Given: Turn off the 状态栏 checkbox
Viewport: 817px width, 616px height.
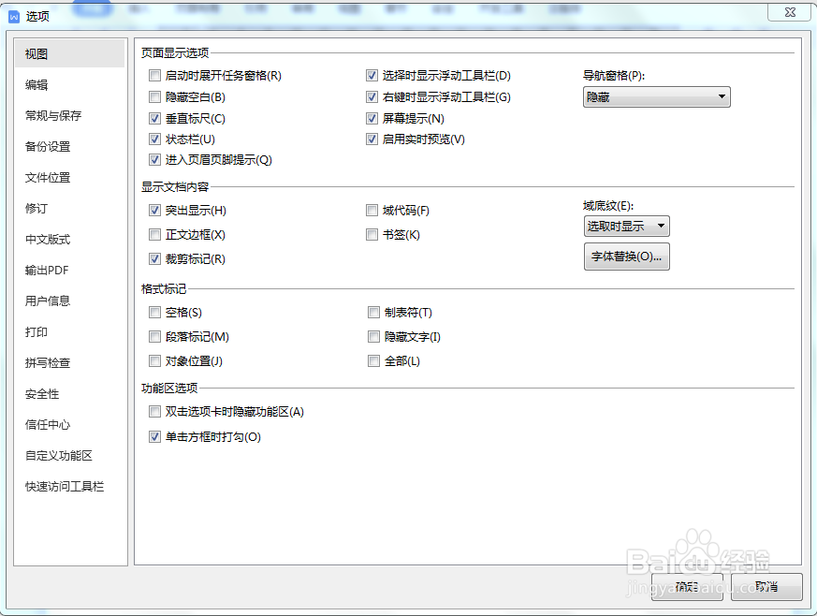Looking at the screenshot, I should coord(155,139).
